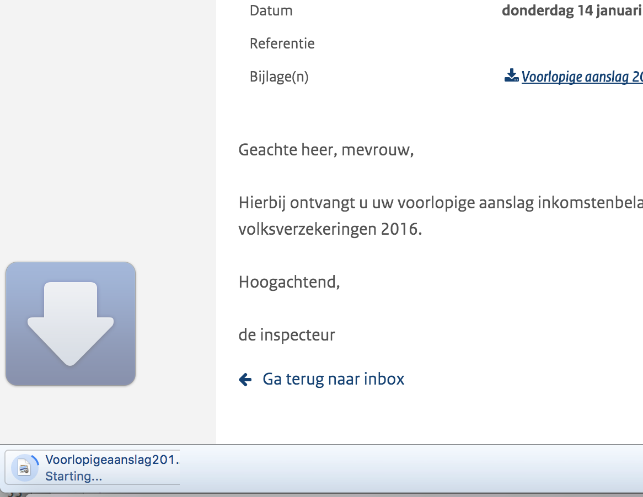Select the donderdag 14 januari date text
The width and height of the screenshot is (643, 497).
(572, 10)
